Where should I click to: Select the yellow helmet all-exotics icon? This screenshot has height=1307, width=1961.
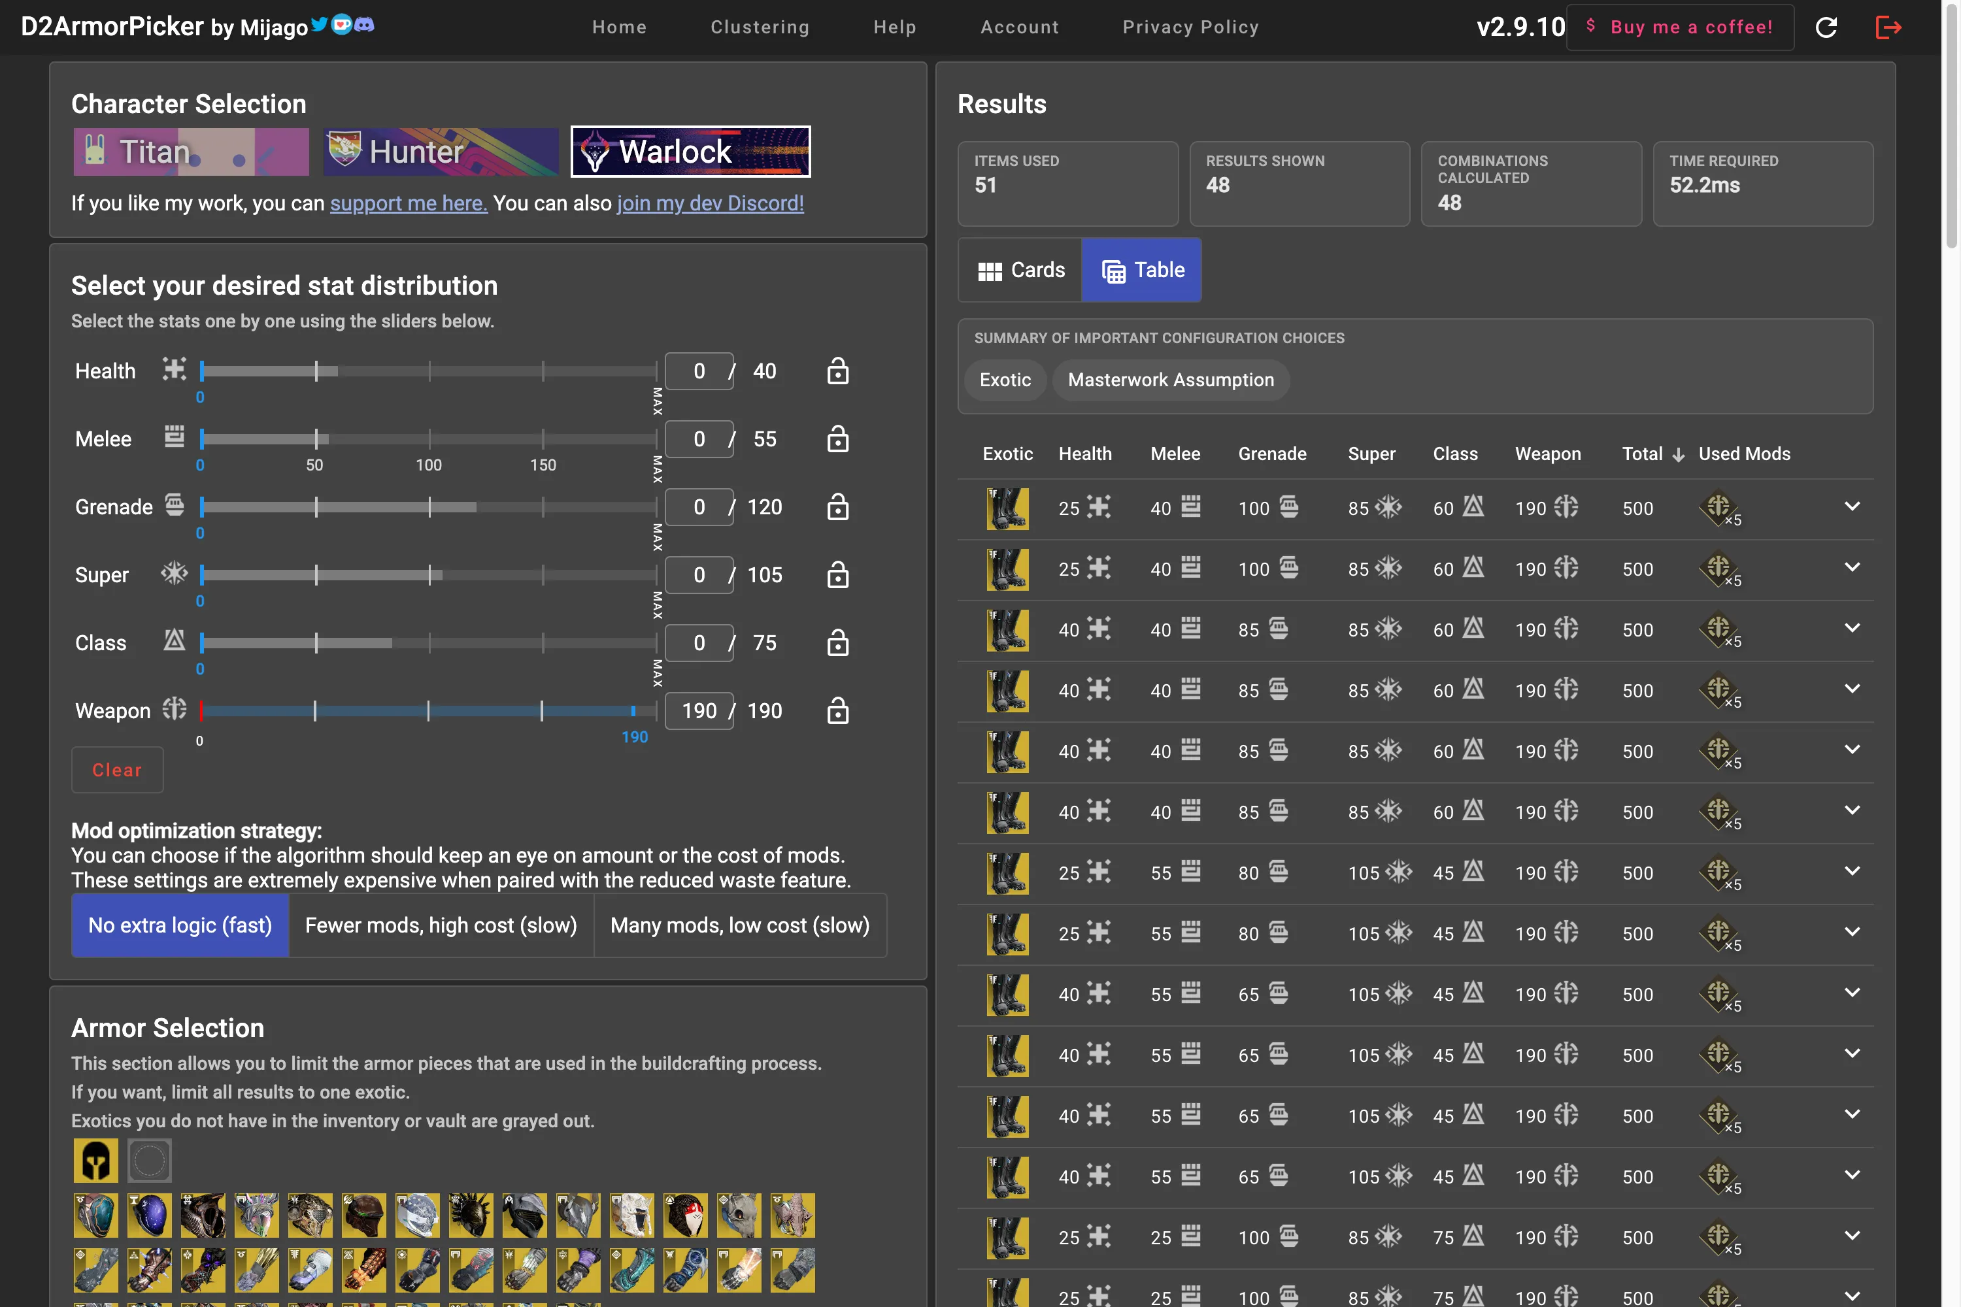(x=96, y=1161)
